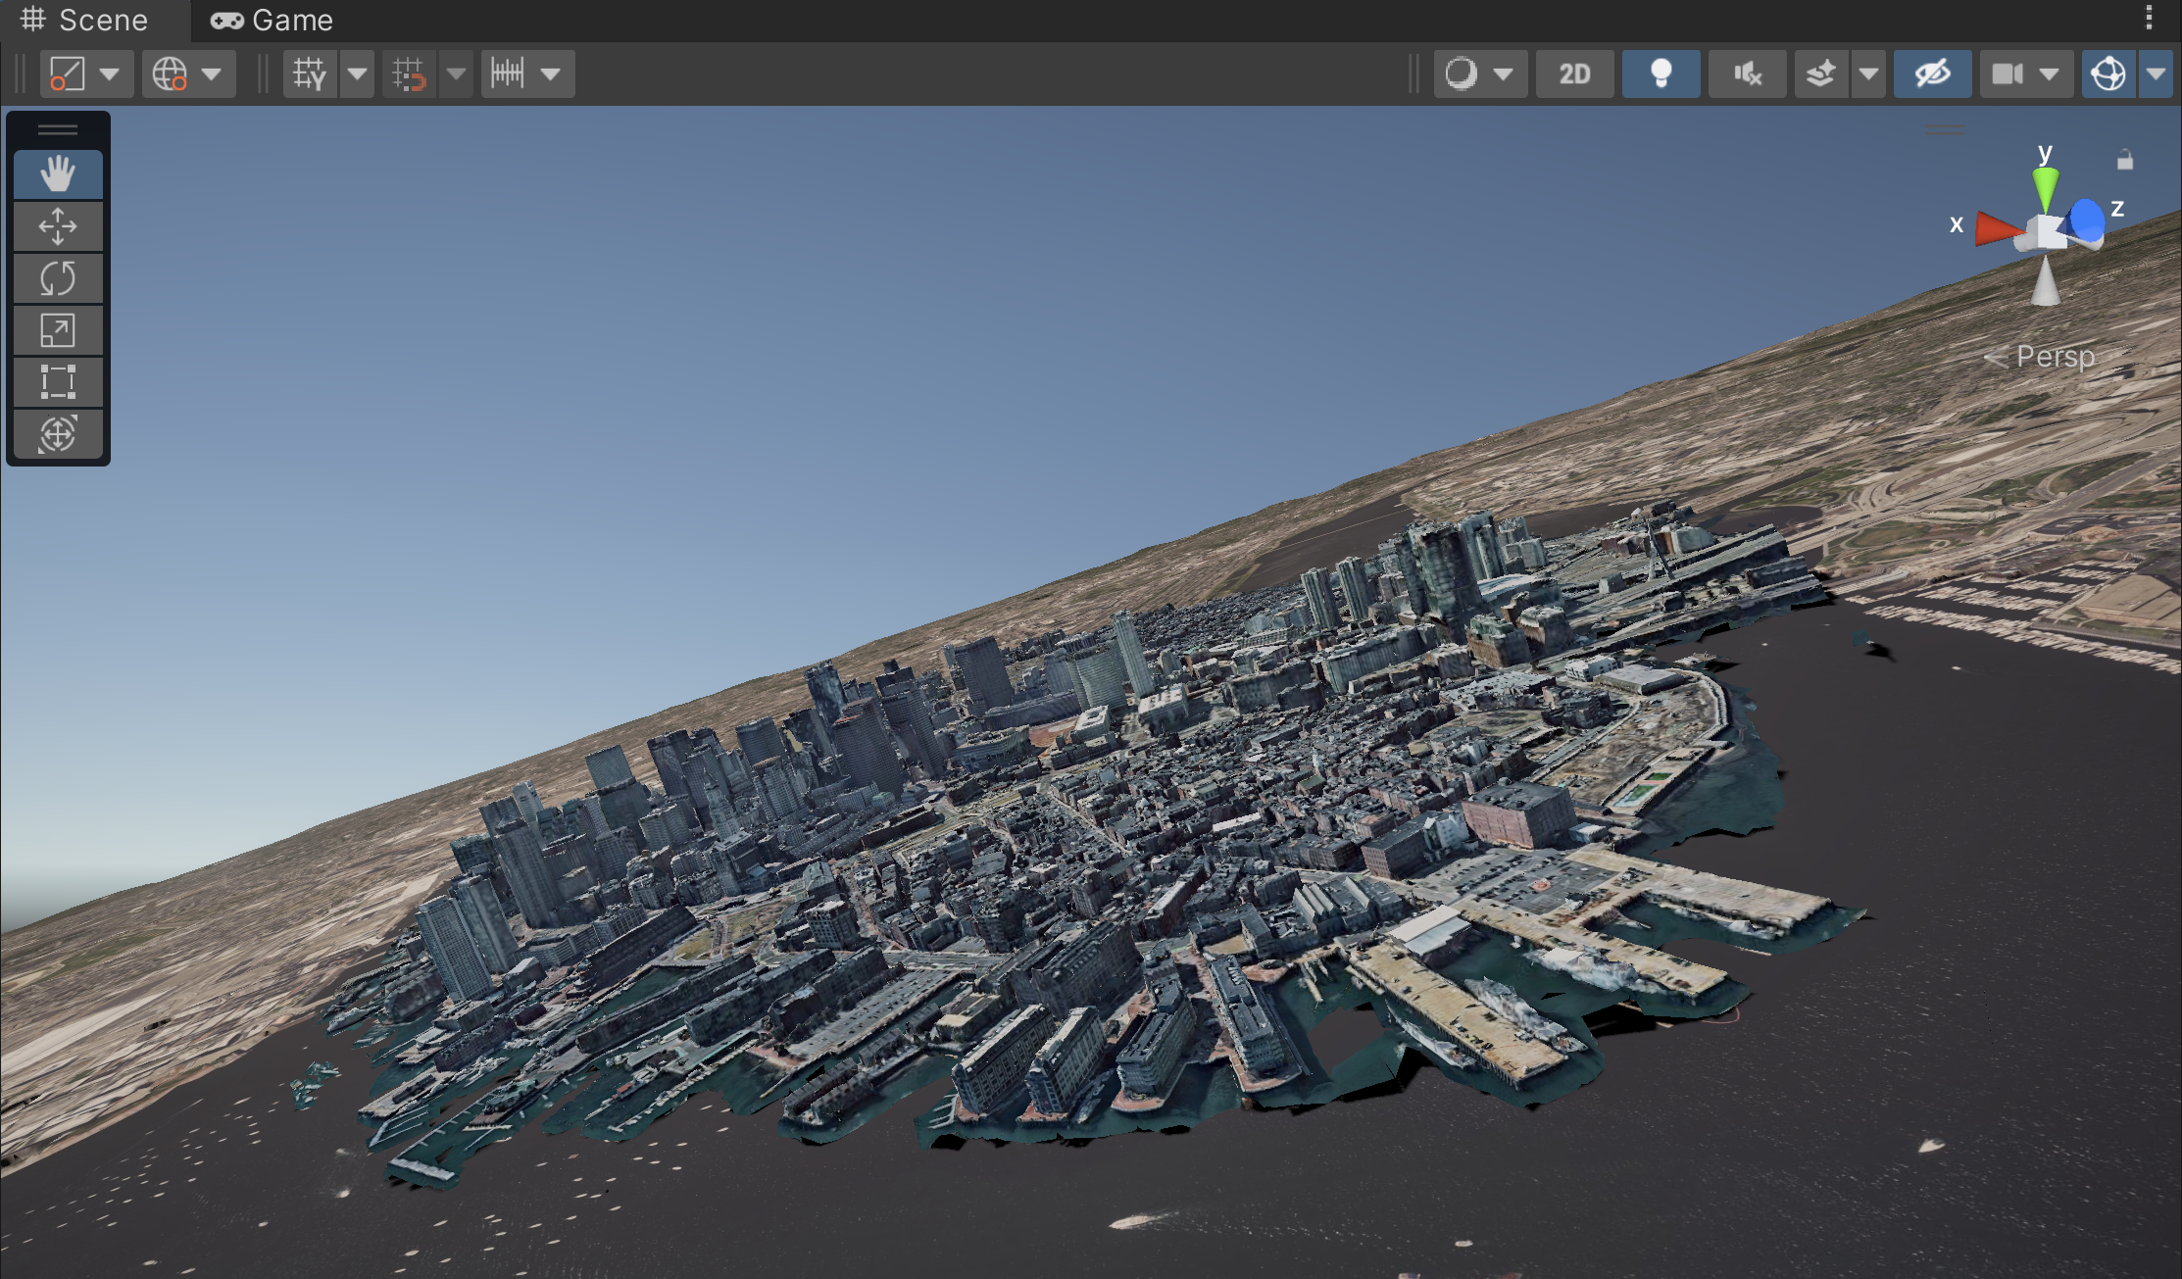Select the Move tool

pos(58,227)
